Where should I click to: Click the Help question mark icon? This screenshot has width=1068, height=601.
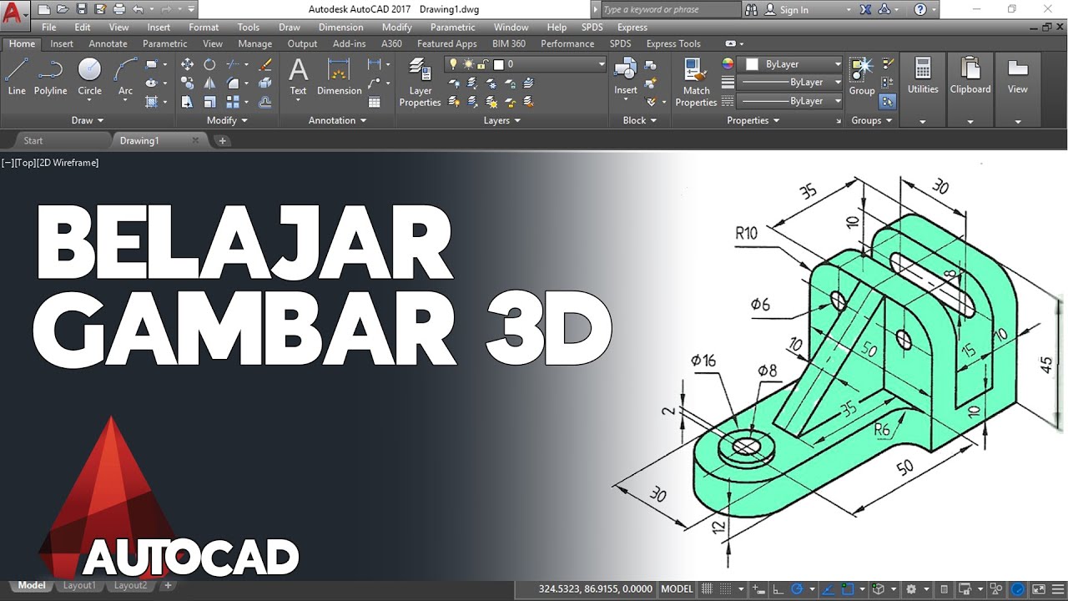(920, 9)
